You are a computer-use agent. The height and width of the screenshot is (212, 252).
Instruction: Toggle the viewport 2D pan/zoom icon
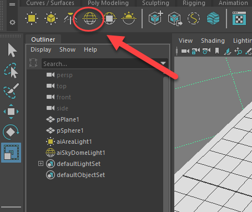click(238, 51)
